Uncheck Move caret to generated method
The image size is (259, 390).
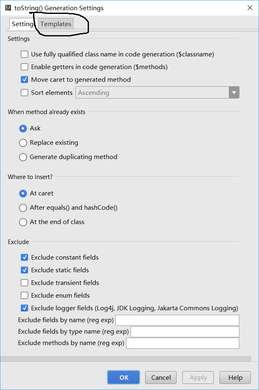coord(24,79)
